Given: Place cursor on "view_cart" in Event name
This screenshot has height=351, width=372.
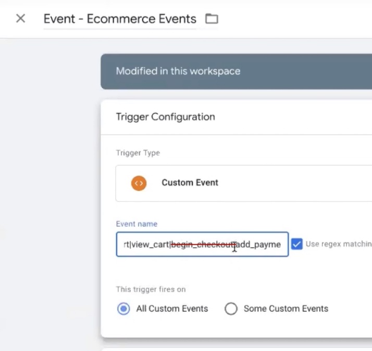Looking at the screenshot, I should click(x=150, y=245).
